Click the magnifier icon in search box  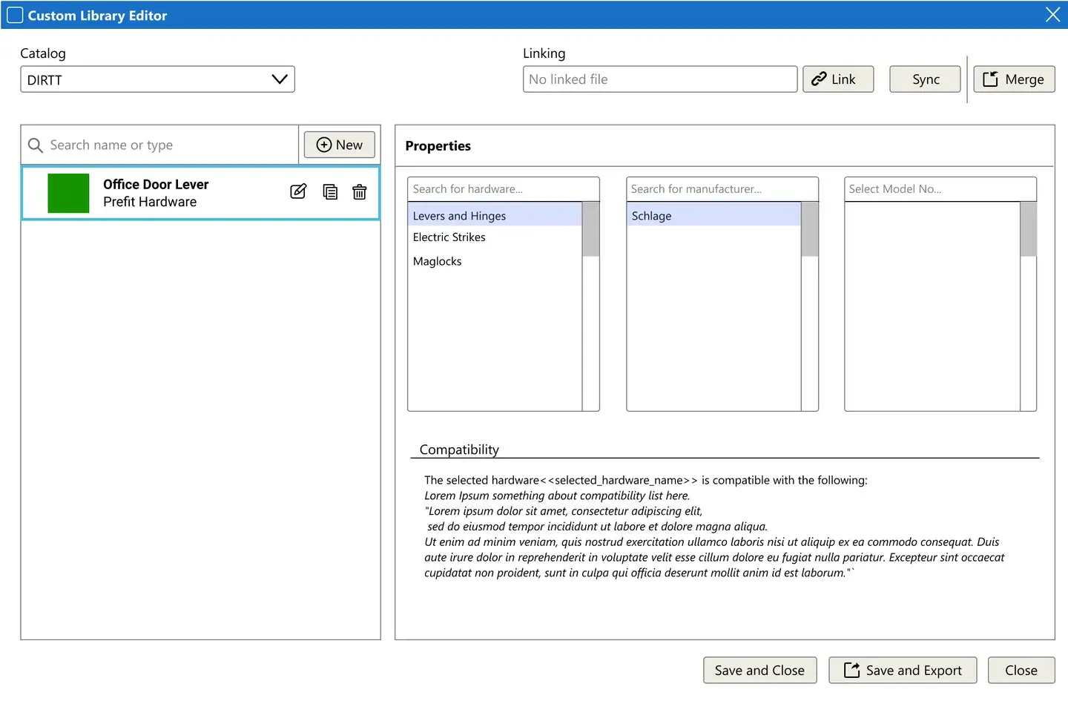(35, 145)
